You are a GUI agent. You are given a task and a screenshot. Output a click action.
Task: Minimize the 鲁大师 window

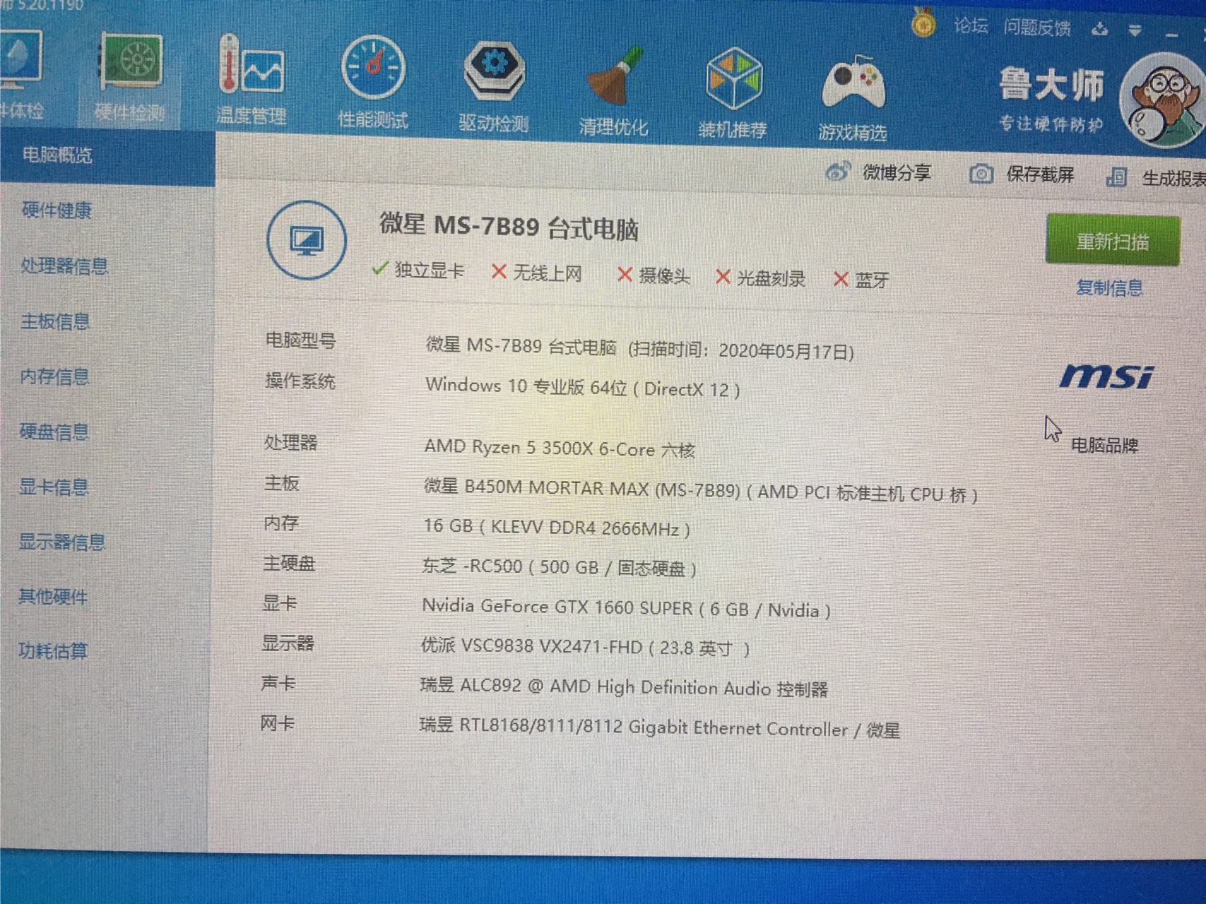point(1173,34)
